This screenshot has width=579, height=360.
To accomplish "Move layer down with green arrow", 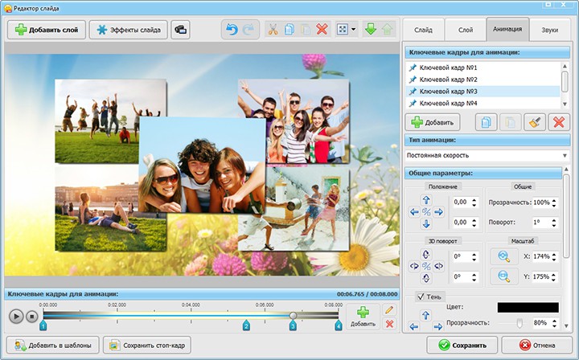I will pos(372,30).
